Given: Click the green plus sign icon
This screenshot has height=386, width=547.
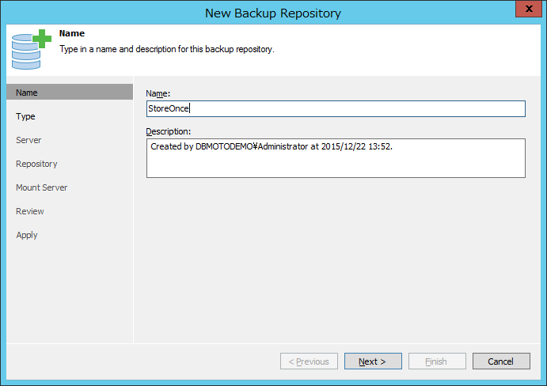Looking at the screenshot, I should tap(42, 39).
